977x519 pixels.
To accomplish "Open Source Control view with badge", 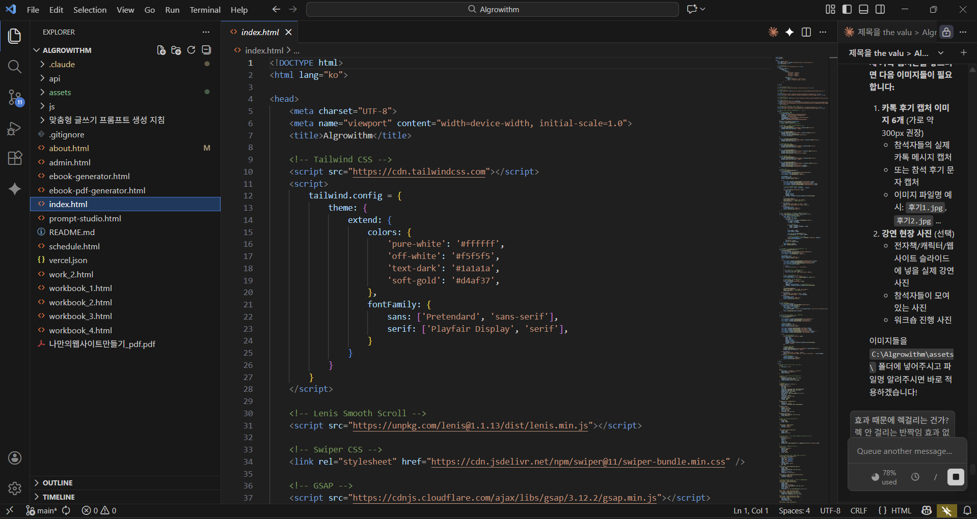I will pyautogui.click(x=15, y=97).
